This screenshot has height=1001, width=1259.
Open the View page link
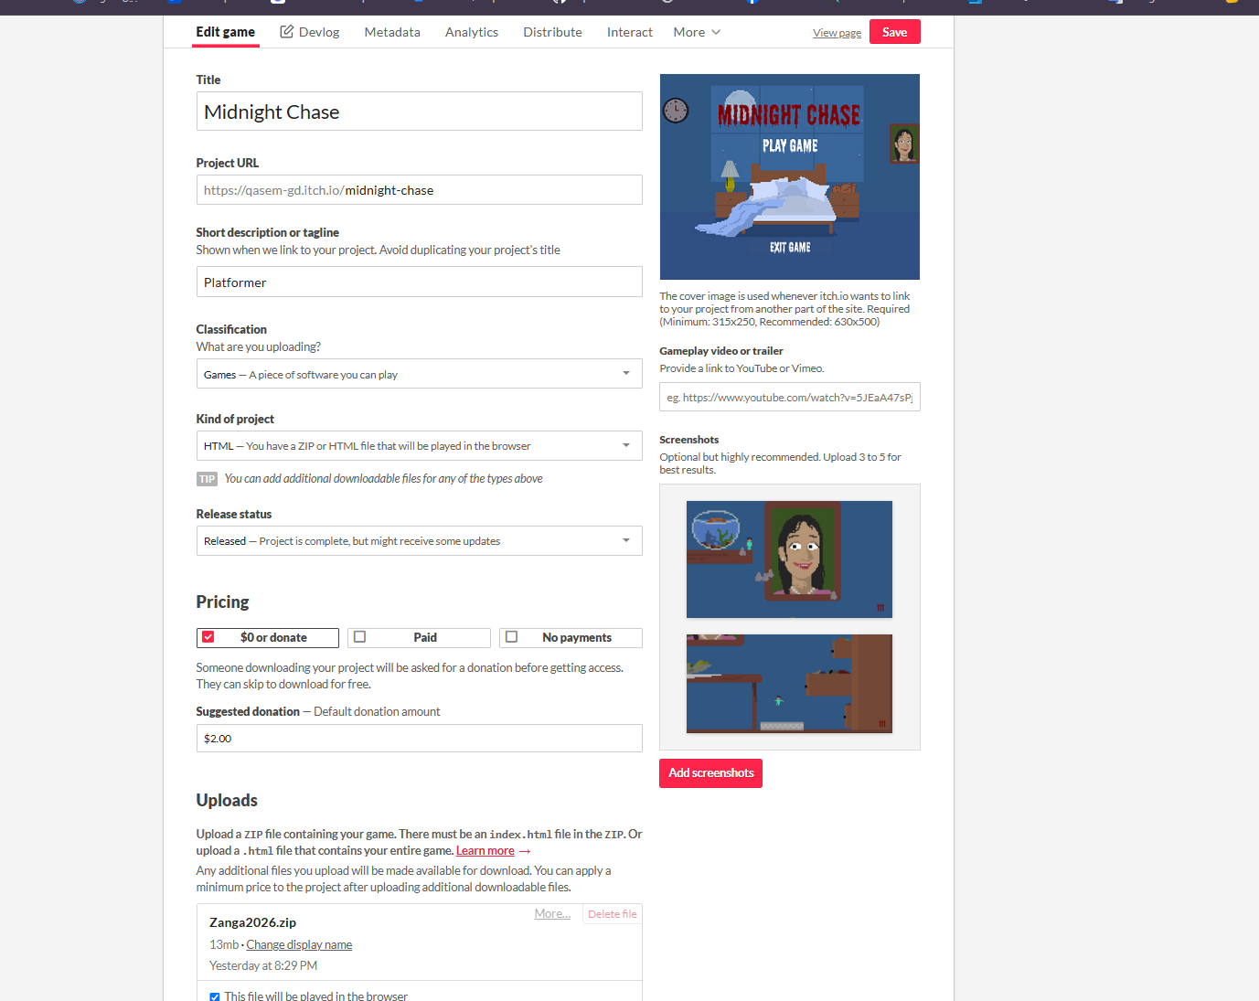837,33
